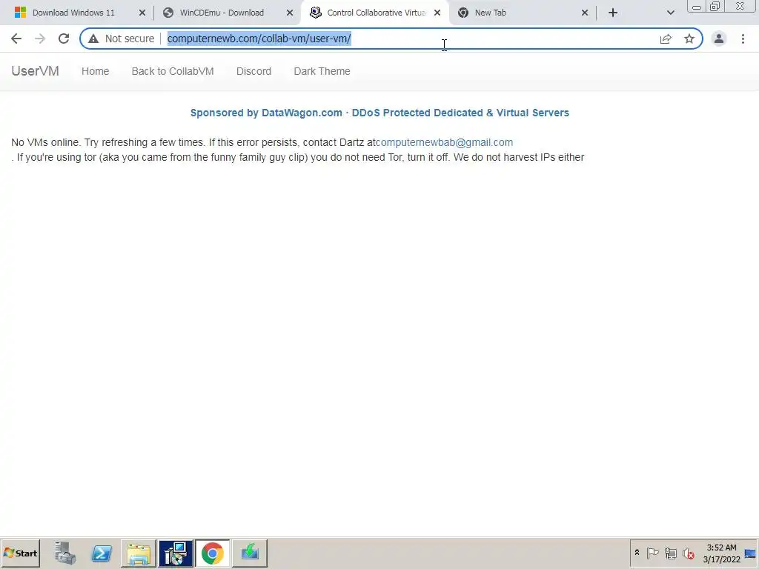
Task: Open the Discord nav link
Action: point(253,71)
